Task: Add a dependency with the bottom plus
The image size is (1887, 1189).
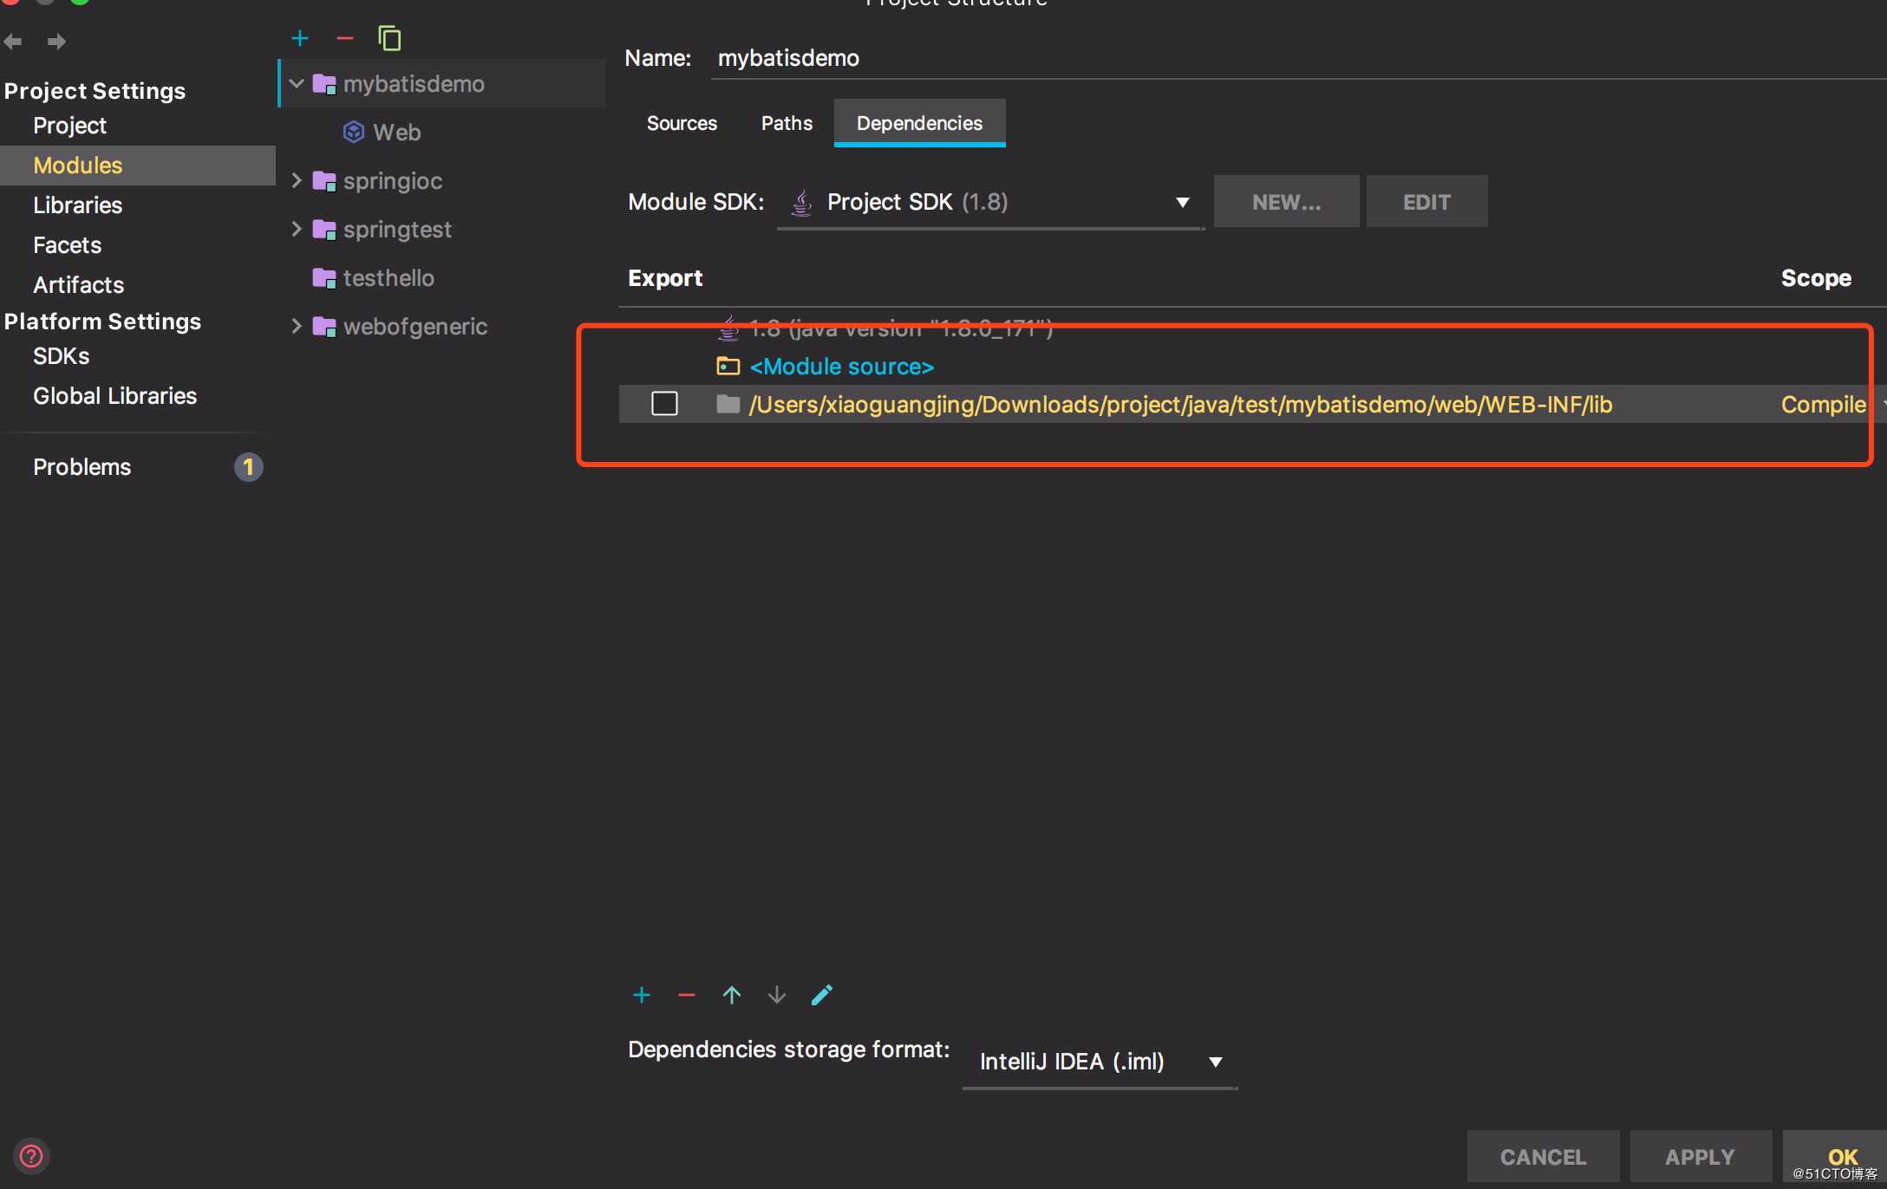Action: (x=642, y=995)
